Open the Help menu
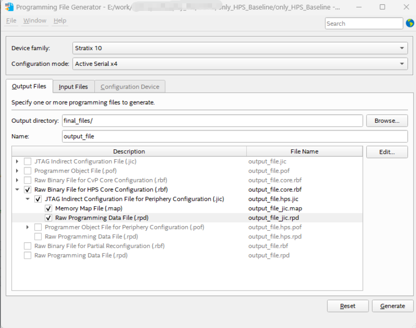 60,20
